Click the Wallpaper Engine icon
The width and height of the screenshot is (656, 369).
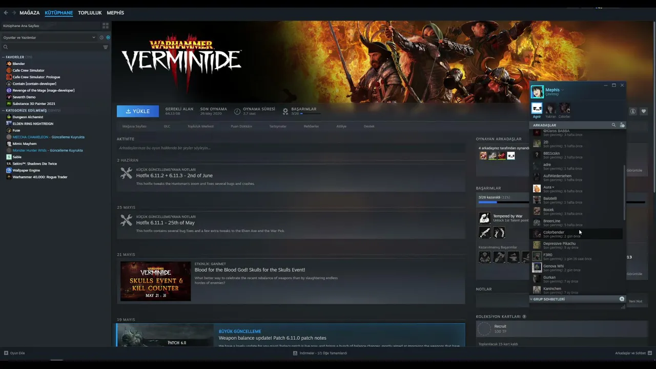click(x=9, y=170)
